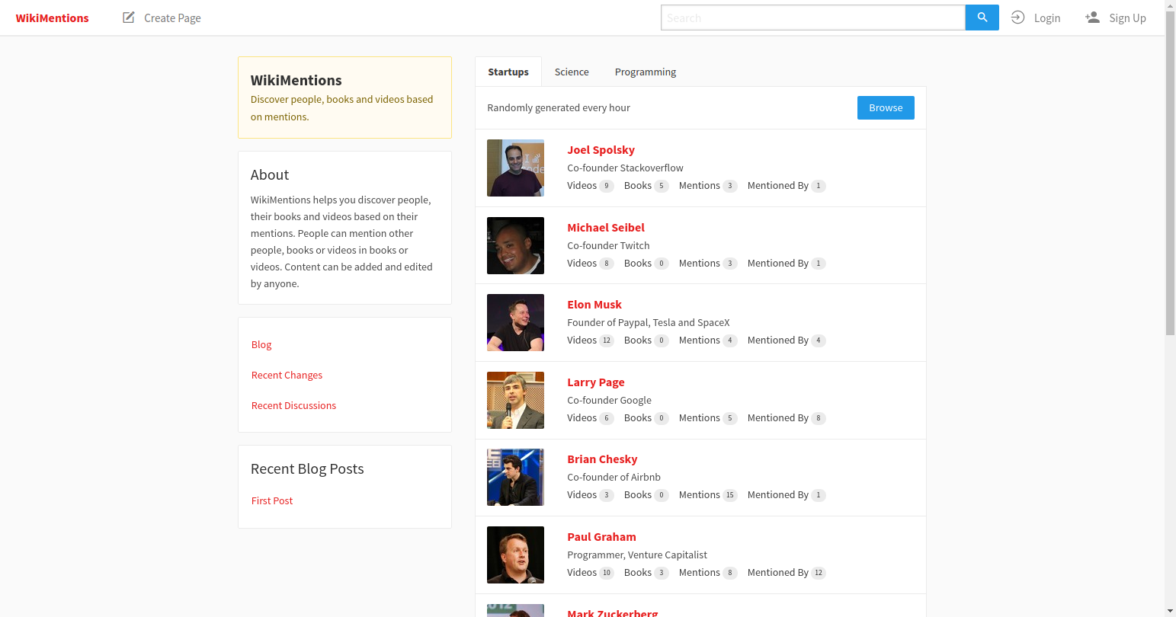Click the WikiMentions home logo
The image size is (1176, 617).
52,18
